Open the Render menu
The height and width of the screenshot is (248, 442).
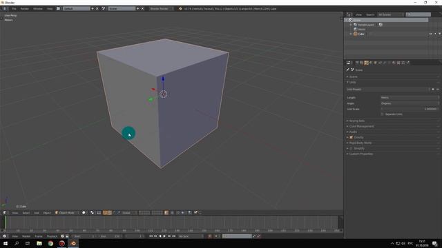[25, 9]
